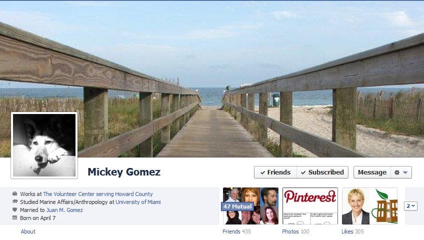Screen dimensions: 424x240
Task: Toggle the Subscribed checkmark button
Action: (322, 172)
